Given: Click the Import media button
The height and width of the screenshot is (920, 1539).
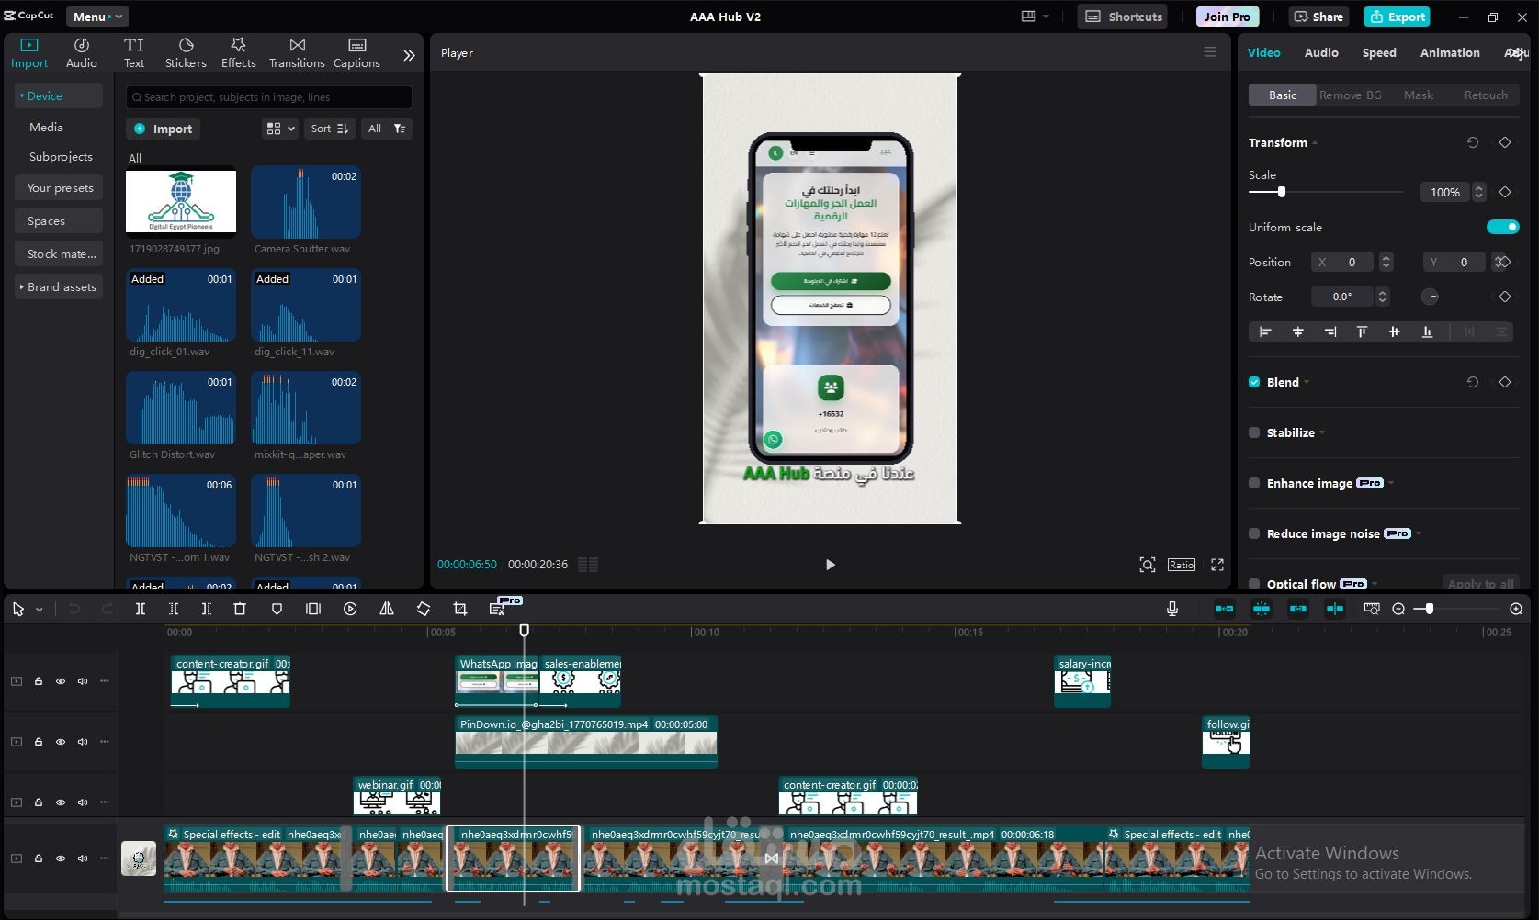Looking at the screenshot, I should pos(164,129).
